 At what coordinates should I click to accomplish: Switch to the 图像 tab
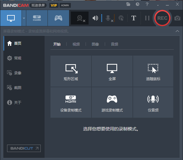click(x=95, y=44)
